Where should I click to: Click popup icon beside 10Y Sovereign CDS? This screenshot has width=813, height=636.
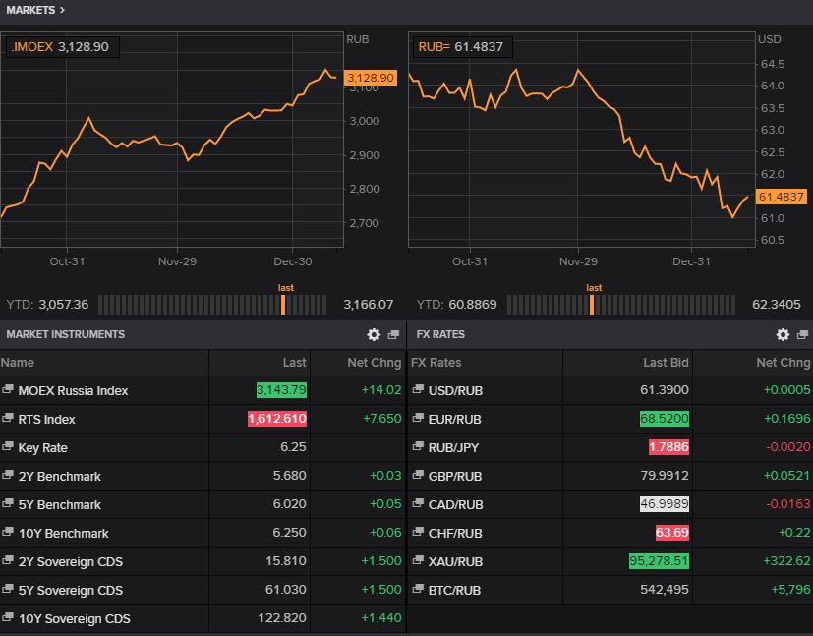(x=8, y=617)
